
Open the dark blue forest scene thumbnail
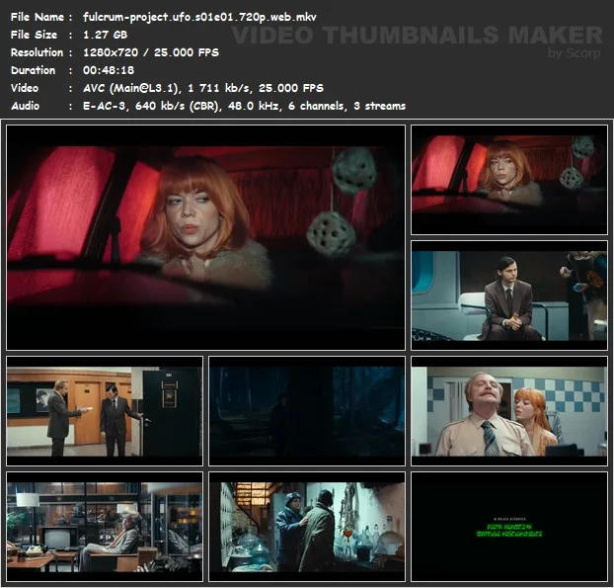[x=307, y=411]
